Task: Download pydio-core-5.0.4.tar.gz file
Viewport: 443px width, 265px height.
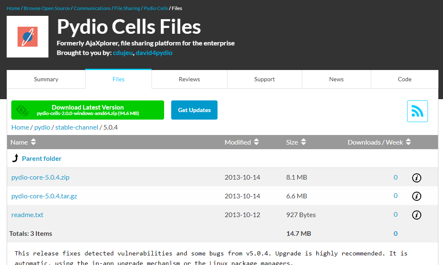Action: point(44,196)
